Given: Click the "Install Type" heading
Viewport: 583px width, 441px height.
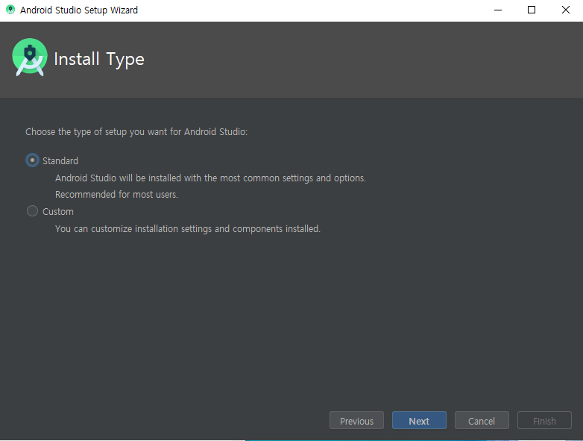Looking at the screenshot, I should (x=99, y=59).
